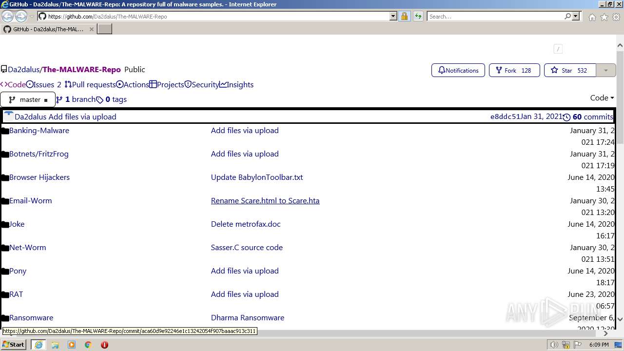Open the IE Home icon
Viewport: 624px width, 351px height.
[592, 17]
